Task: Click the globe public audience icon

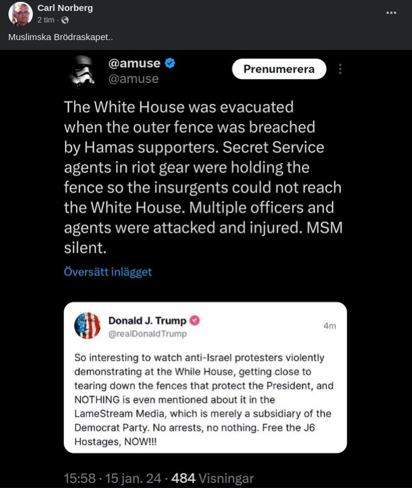Action: (x=65, y=20)
